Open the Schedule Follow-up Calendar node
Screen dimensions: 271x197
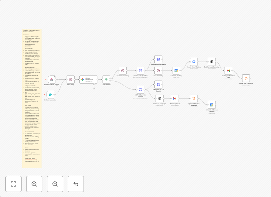(212, 105)
